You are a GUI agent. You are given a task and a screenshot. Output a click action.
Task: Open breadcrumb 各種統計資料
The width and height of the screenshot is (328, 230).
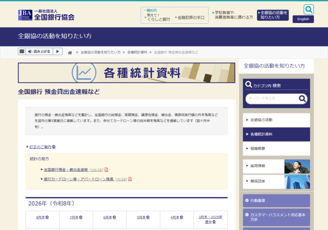click(x=137, y=53)
